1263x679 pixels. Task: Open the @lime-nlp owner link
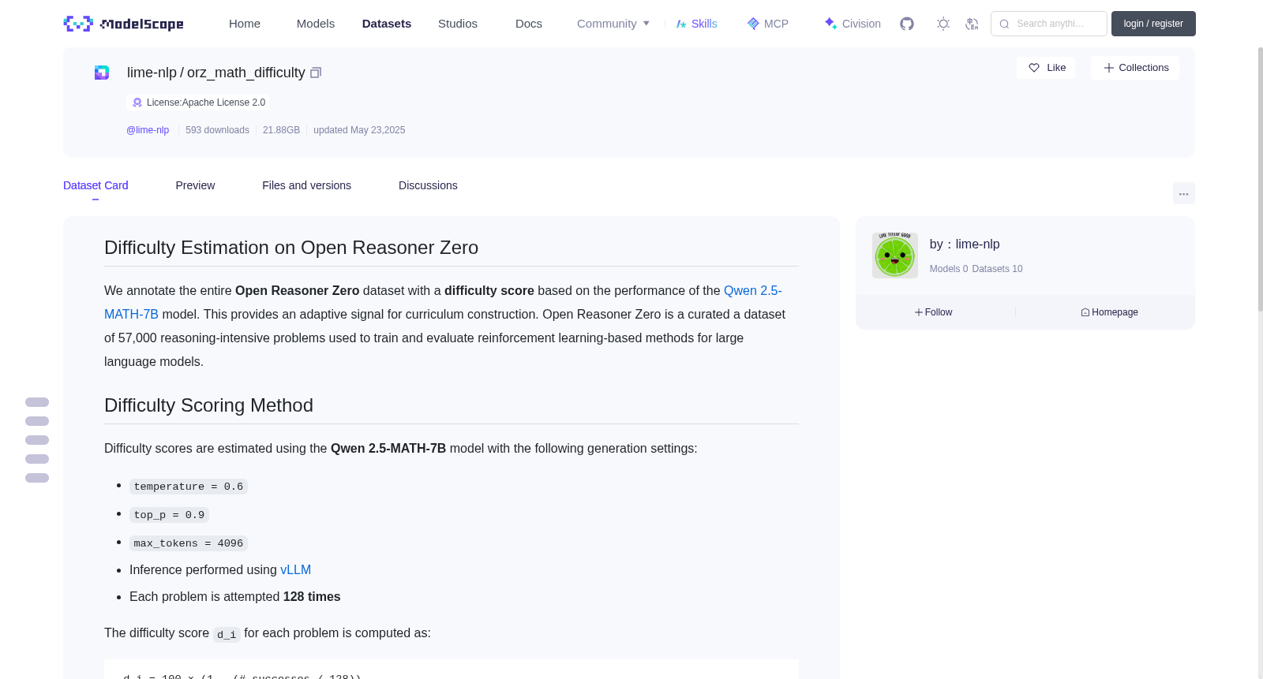tap(148, 130)
